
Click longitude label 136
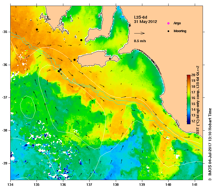(63, 185)
